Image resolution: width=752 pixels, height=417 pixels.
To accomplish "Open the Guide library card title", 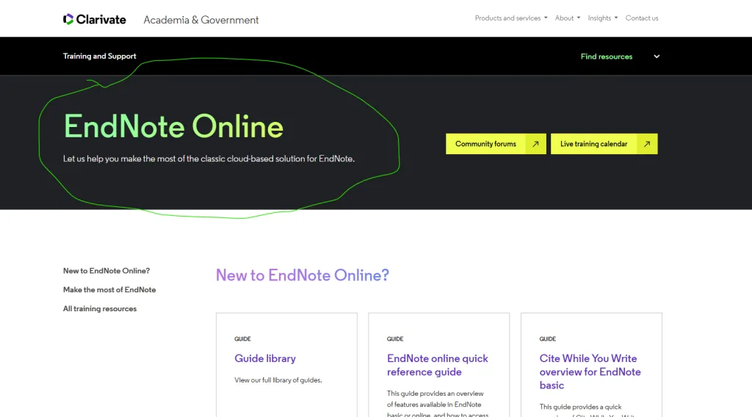I will 265,358.
